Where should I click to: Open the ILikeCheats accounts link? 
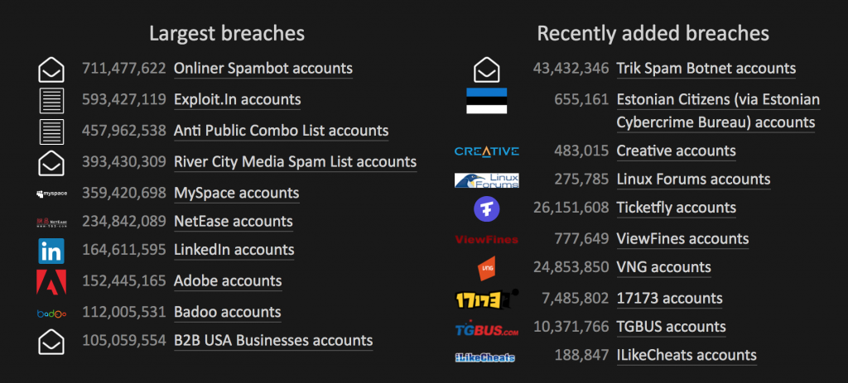point(687,356)
